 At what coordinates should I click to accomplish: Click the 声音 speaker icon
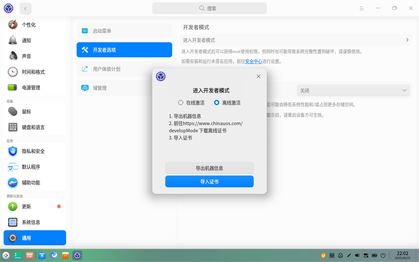click(13, 56)
